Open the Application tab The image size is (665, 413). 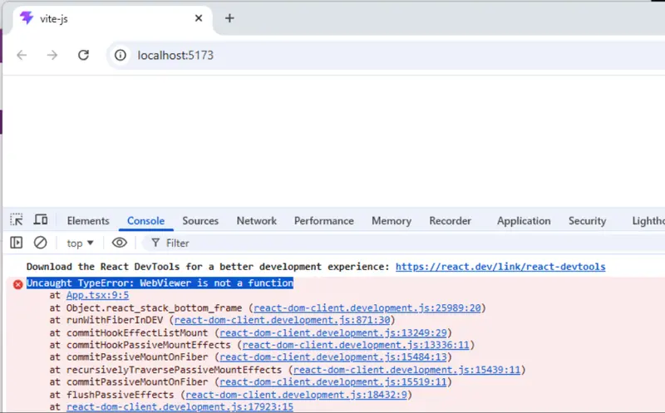pos(524,221)
